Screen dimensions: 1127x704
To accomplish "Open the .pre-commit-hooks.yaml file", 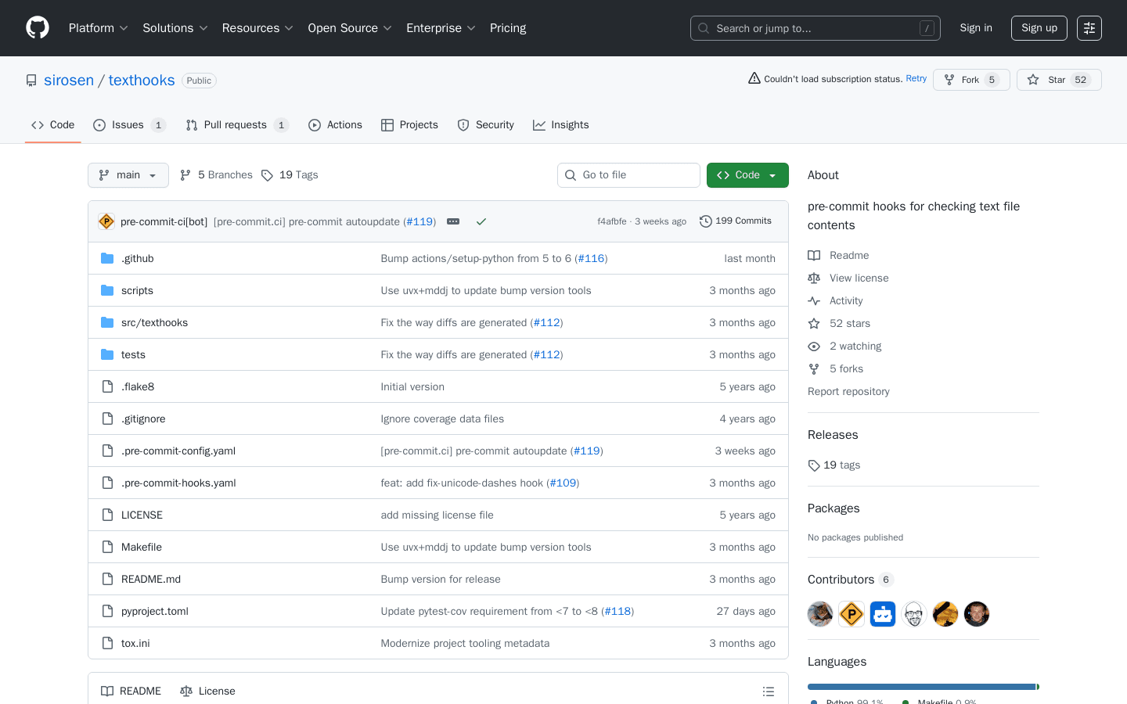I will point(178,483).
